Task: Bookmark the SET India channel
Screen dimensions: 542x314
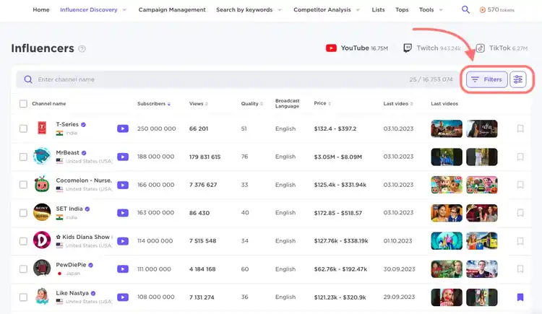Action: [520, 213]
